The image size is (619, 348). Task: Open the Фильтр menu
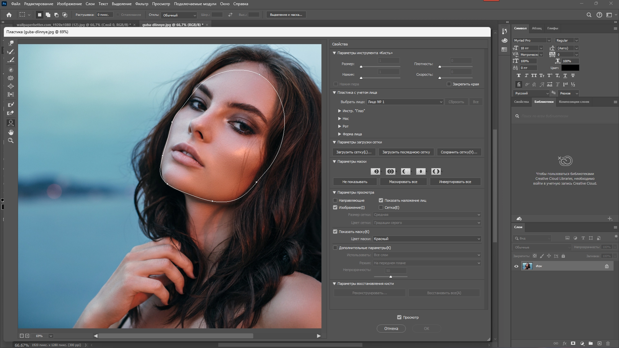pyautogui.click(x=142, y=4)
